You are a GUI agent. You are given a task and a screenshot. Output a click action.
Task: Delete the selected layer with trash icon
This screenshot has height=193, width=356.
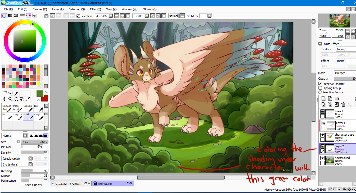click(x=343, y=105)
